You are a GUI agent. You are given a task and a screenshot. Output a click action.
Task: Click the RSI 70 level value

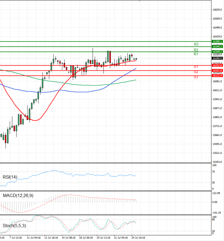pyautogui.click(x=214, y=172)
